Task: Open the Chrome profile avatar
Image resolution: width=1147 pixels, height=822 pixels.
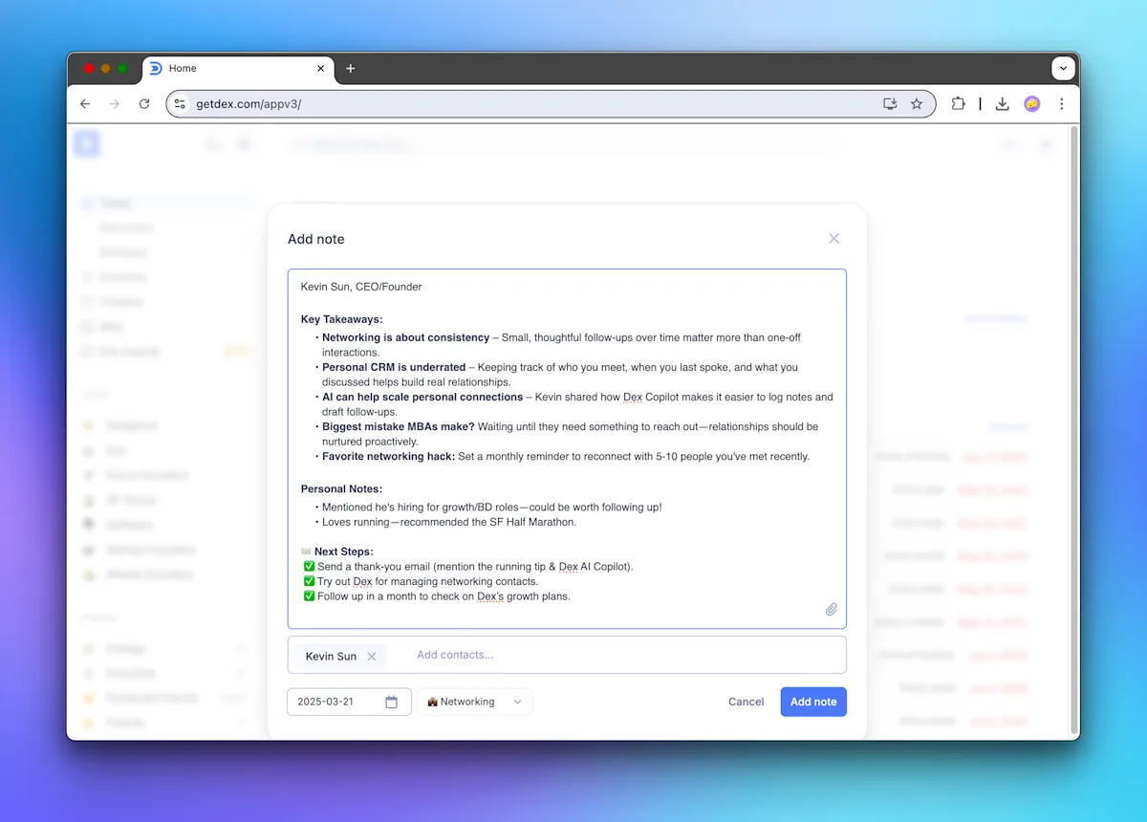Action: pyautogui.click(x=1031, y=104)
